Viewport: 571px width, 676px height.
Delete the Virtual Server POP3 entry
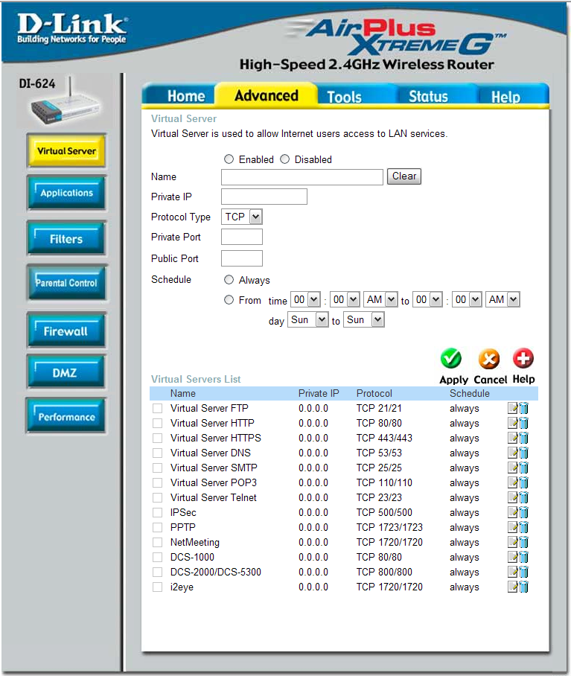[523, 482]
